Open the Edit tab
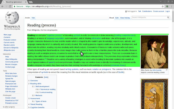The height and width of the screenshot is (109, 174). (x=117, y=18)
